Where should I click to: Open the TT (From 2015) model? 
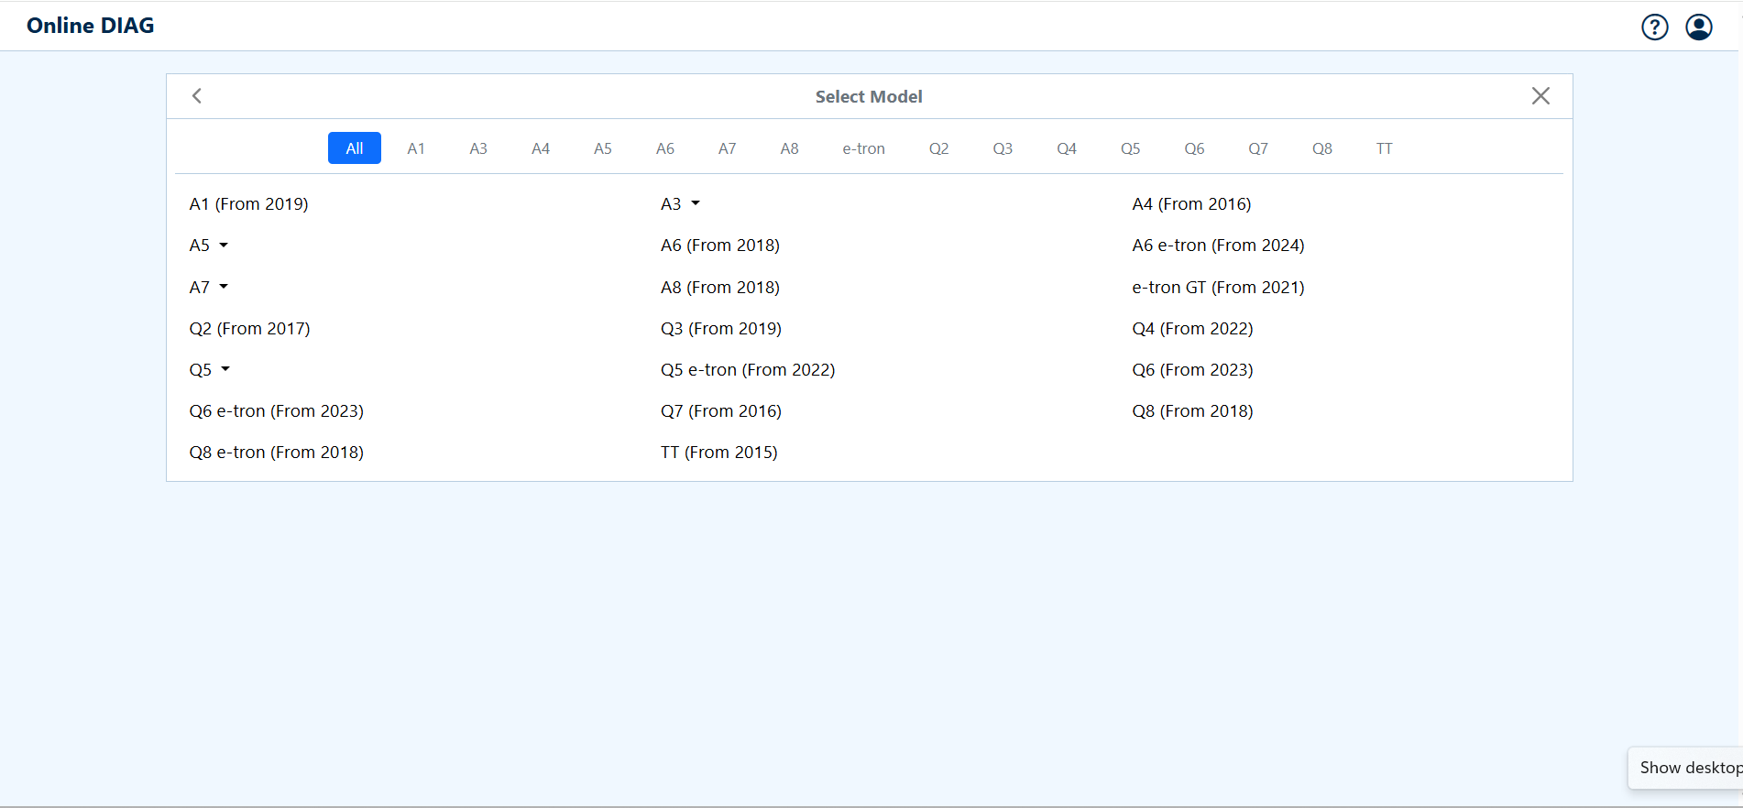point(718,453)
